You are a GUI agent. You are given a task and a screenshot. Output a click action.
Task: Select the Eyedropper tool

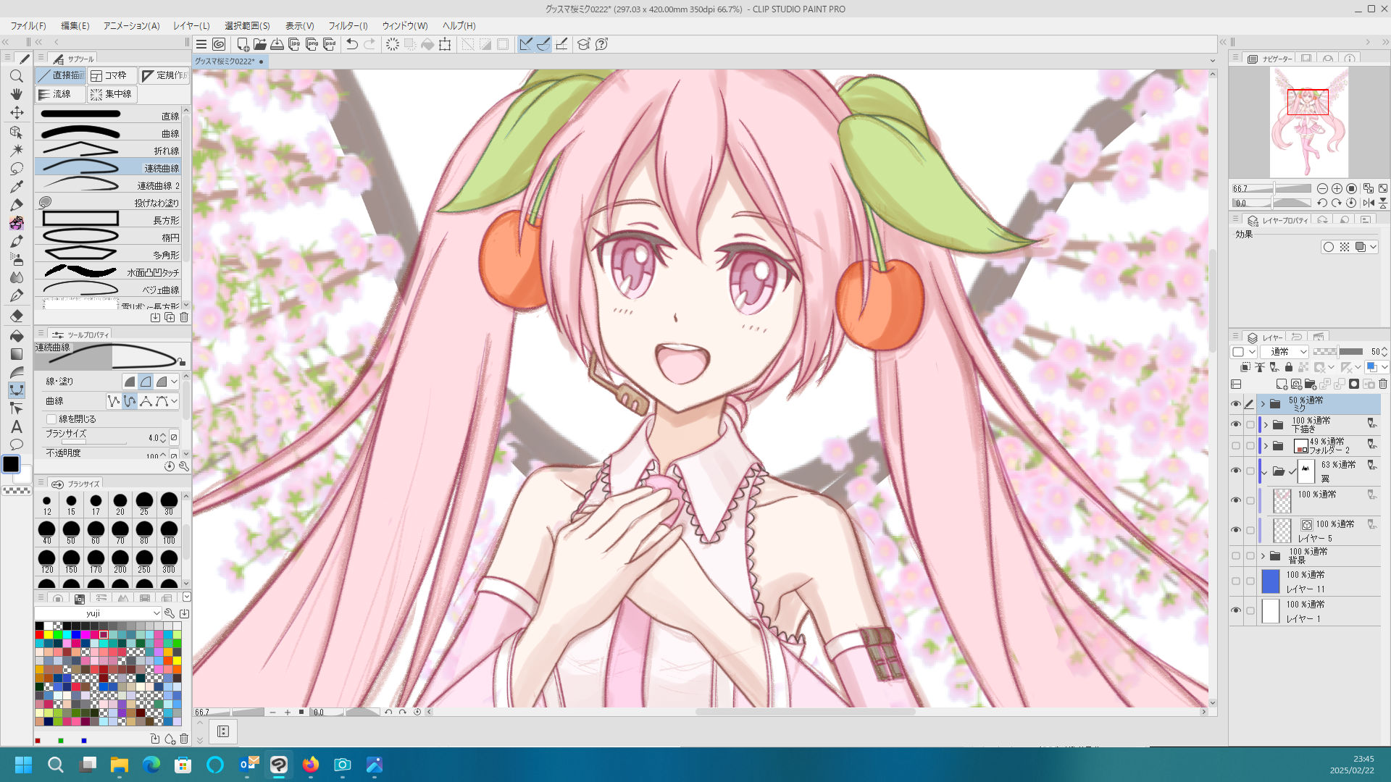17,186
